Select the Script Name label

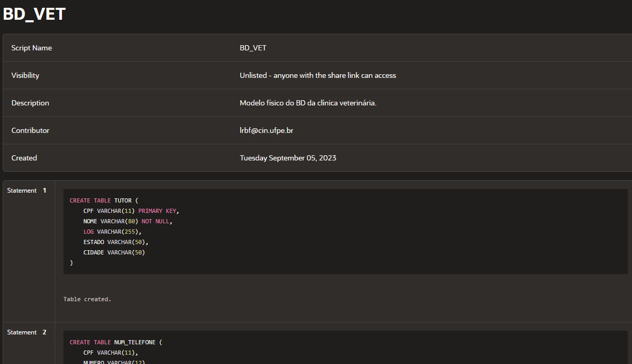click(32, 48)
